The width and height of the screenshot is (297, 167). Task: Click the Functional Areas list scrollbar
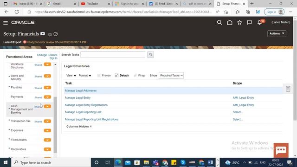pyautogui.click(x=55, y=125)
